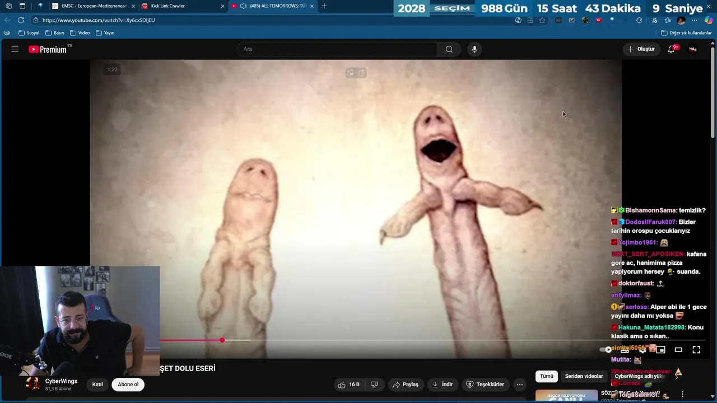This screenshot has width=717, height=403.
Task: Dislike the video with thumbs down
Action: coord(374,385)
